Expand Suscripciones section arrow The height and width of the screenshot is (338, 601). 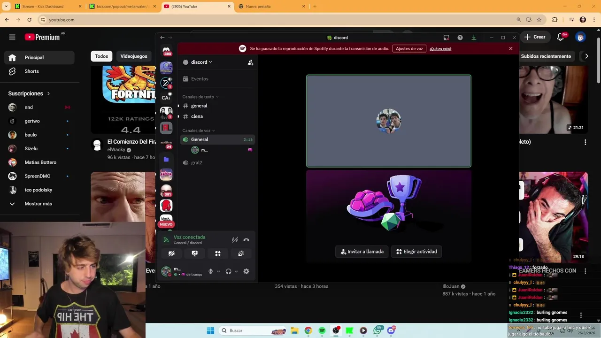[48, 93]
